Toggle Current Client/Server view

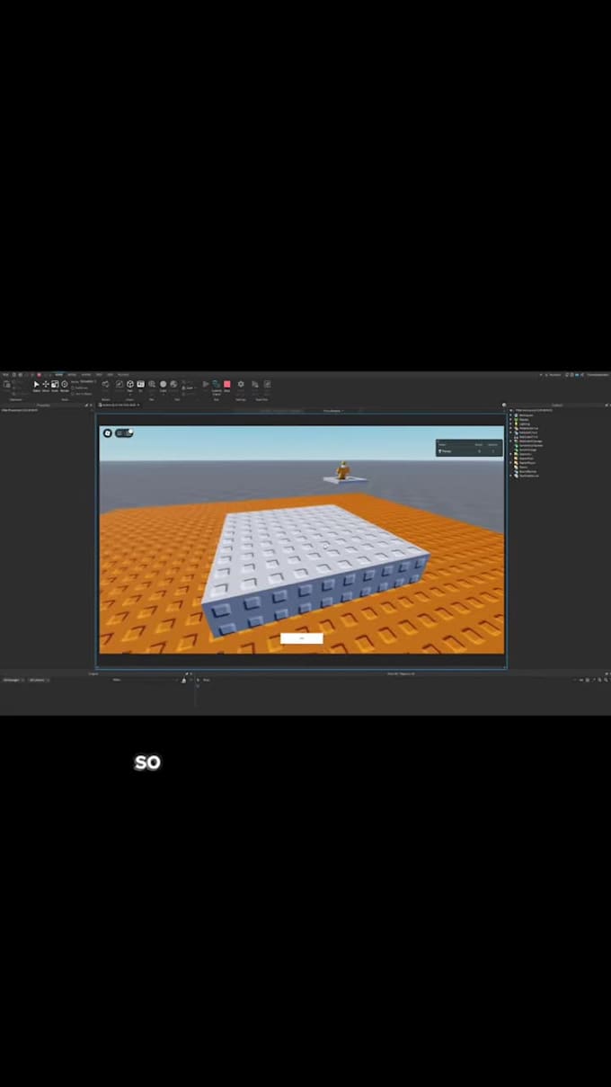coord(216,385)
